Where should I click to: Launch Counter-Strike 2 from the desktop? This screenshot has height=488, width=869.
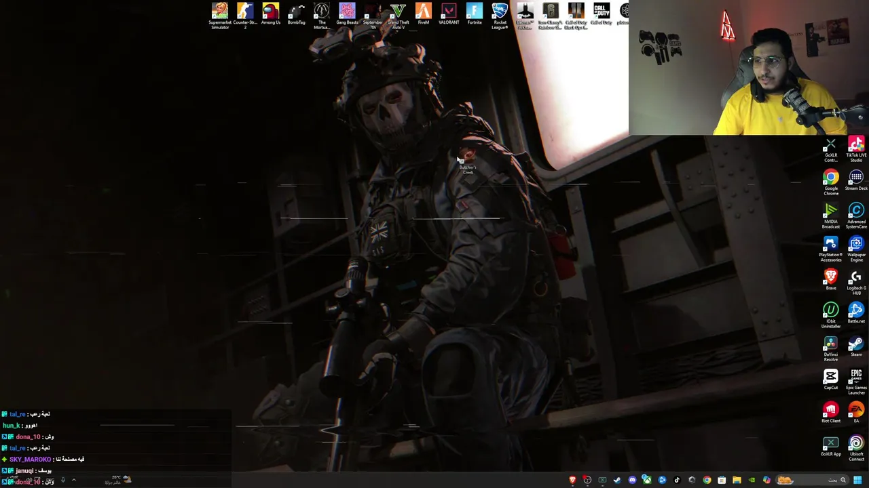click(x=245, y=16)
